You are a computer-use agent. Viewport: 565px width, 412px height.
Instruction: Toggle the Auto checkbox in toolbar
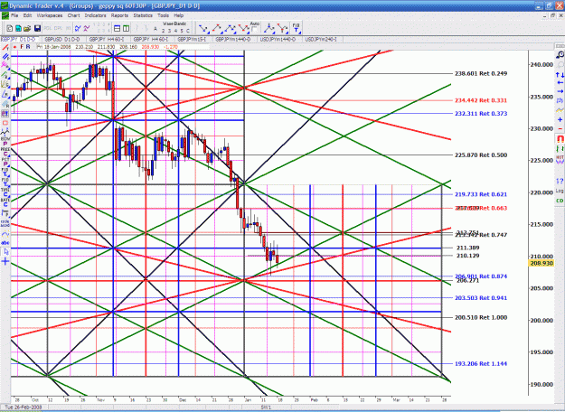coord(255,29)
